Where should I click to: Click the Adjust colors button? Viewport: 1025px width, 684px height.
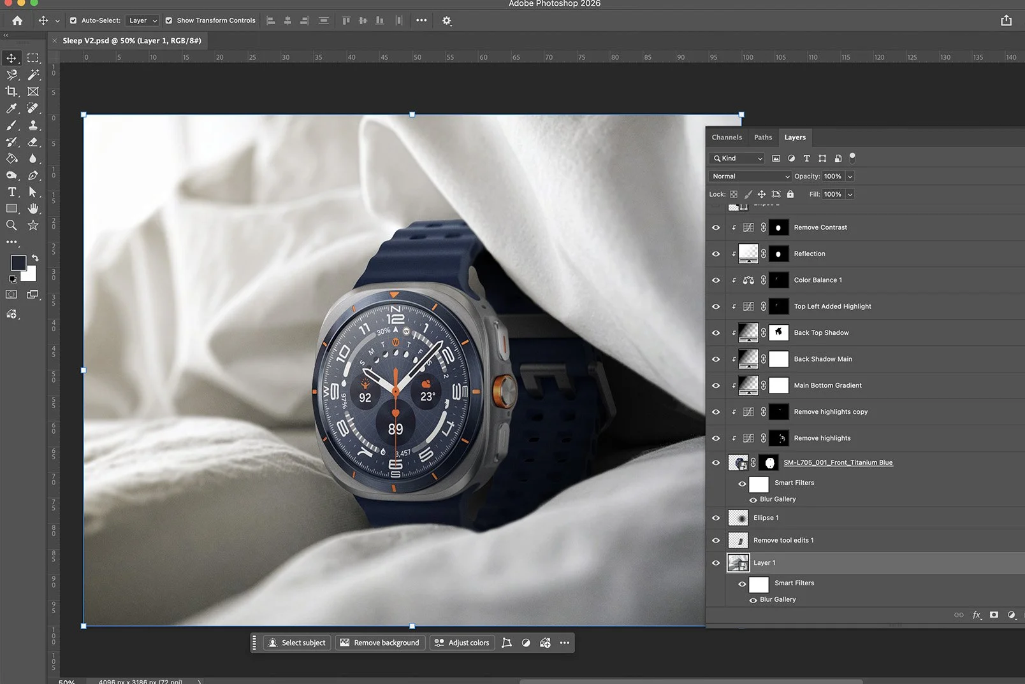pos(462,643)
